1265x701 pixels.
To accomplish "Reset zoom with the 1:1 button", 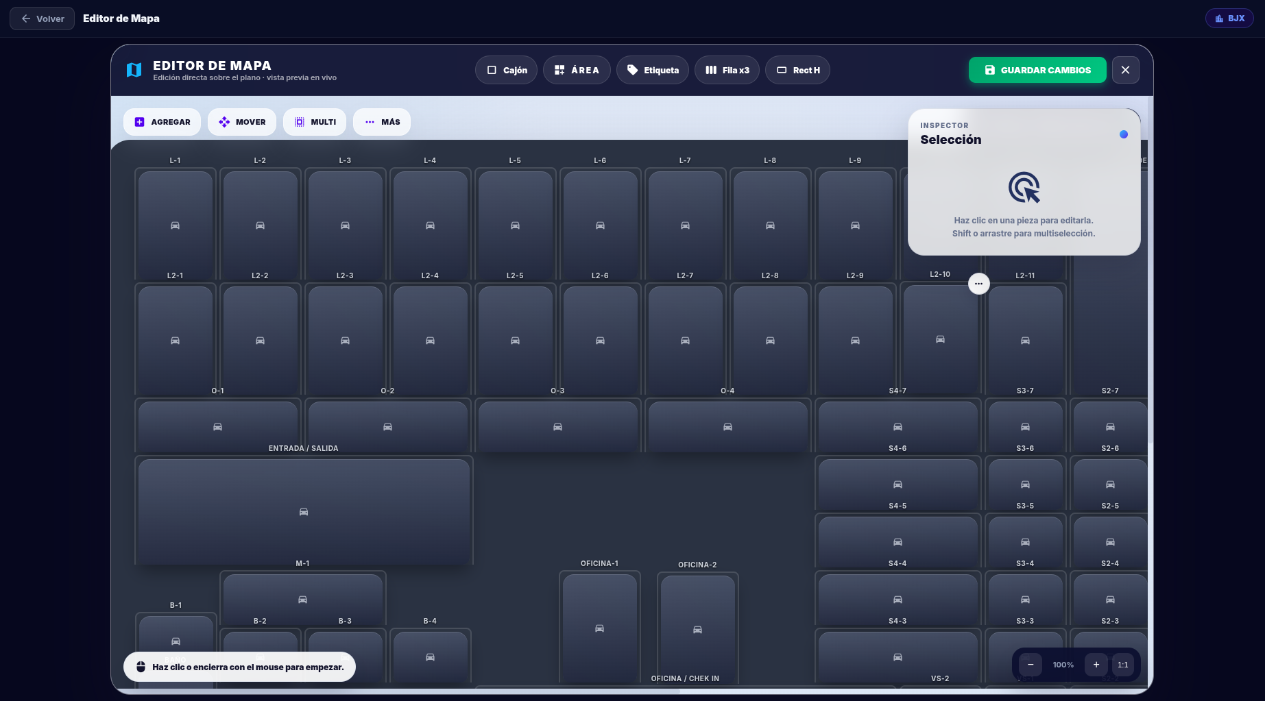I will click(1122, 665).
